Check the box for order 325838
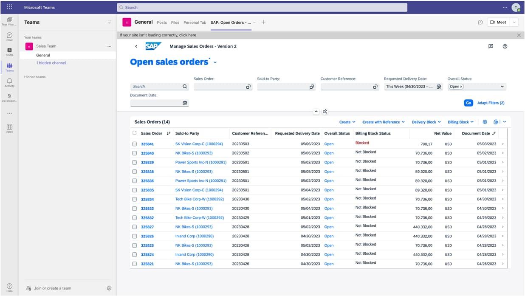Image resolution: width=525 pixels, height=296 pixels. (x=135, y=172)
